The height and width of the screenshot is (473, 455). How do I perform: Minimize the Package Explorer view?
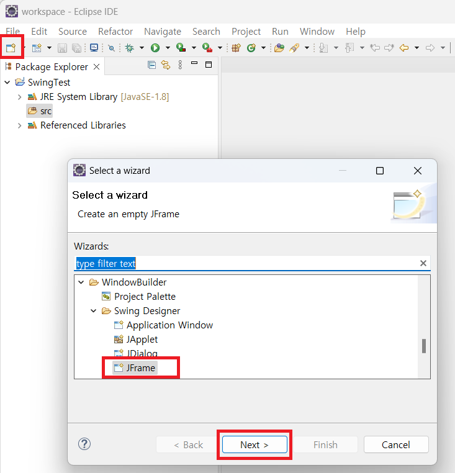[194, 63]
